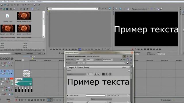The height and width of the screenshot is (103, 184).
Task: Play the trimmer window
Action: 57,49
